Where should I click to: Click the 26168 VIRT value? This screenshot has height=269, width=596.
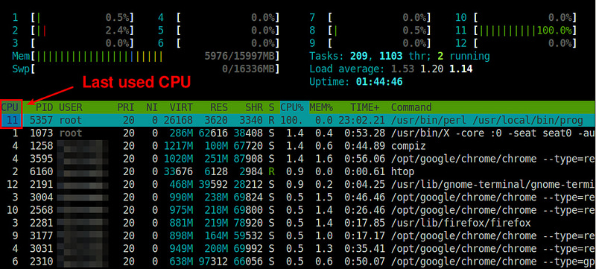tap(178, 121)
